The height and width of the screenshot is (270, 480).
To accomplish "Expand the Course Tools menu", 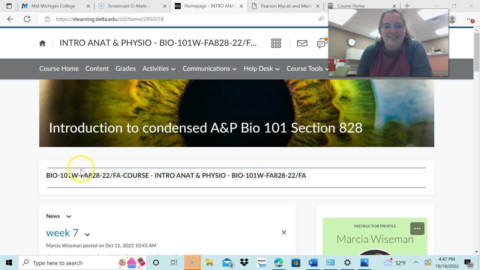I will pyautogui.click(x=307, y=69).
